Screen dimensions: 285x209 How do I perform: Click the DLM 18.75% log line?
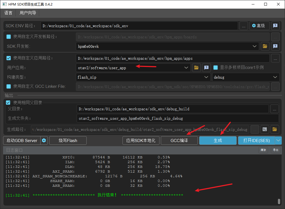coord(87,167)
